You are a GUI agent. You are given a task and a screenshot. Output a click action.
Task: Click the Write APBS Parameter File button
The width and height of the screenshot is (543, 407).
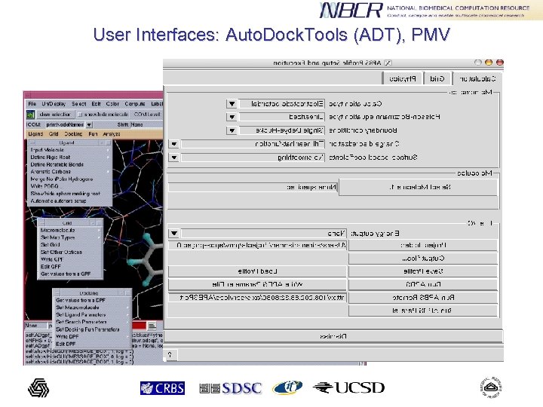(x=257, y=284)
